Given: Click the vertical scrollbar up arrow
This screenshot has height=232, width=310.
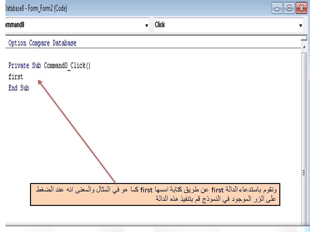Looking at the screenshot, I should click(304, 47).
